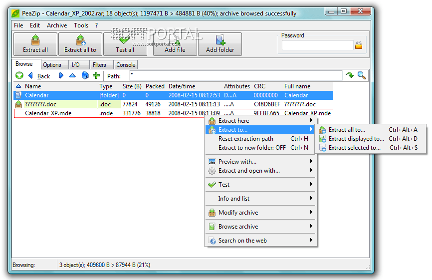The width and height of the screenshot is (432, 280).
Task: Expand the Test submenu in context menu
Action: click(260, 185)
